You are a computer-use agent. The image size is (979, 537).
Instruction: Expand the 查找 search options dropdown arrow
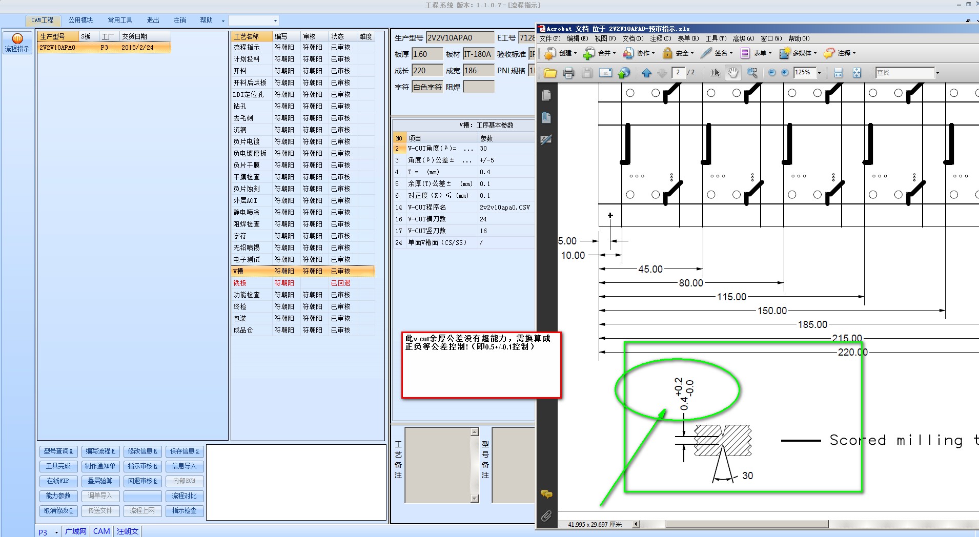937,73
